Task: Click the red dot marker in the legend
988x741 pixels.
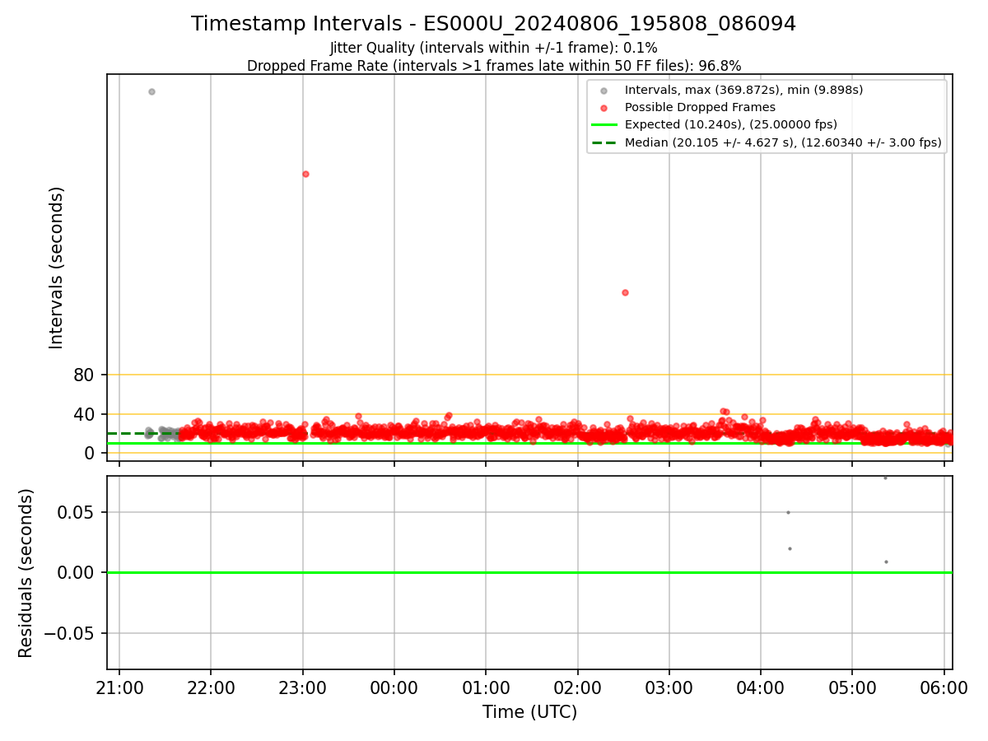Action: 604,107
